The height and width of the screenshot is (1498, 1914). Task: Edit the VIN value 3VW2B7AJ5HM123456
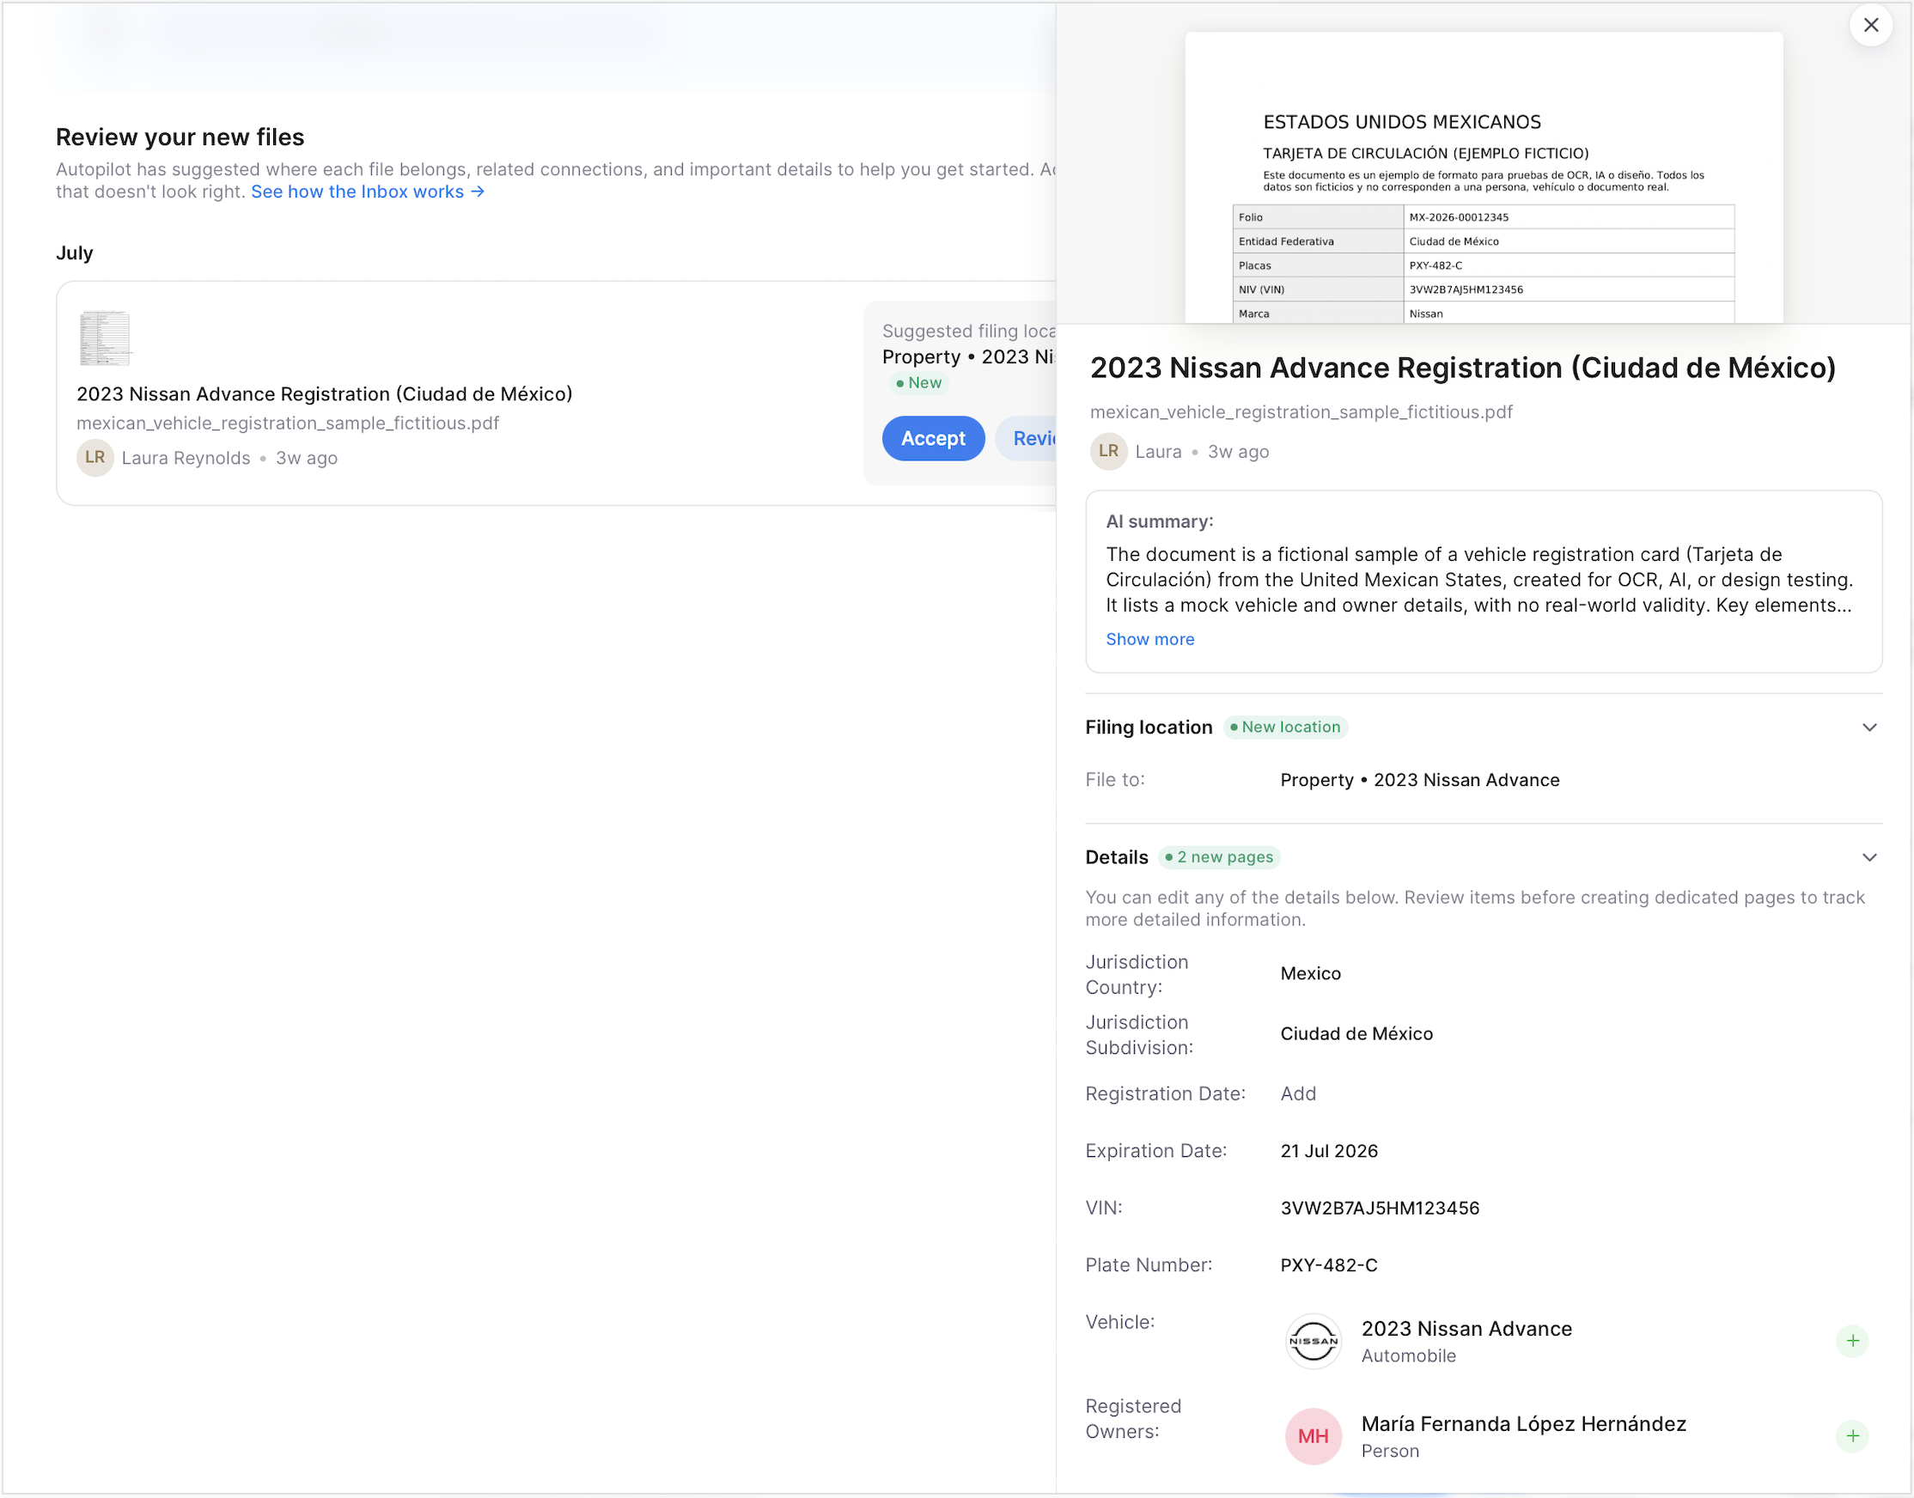1379,1208
